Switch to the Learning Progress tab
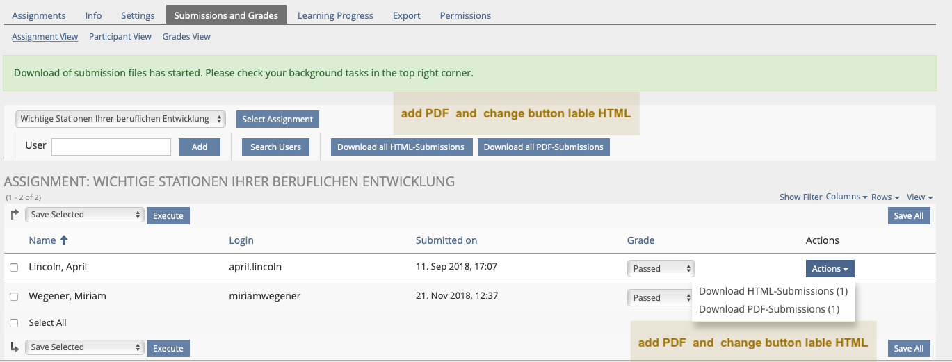952x362 pixels. pyautogui.click(x=335, y=15)
